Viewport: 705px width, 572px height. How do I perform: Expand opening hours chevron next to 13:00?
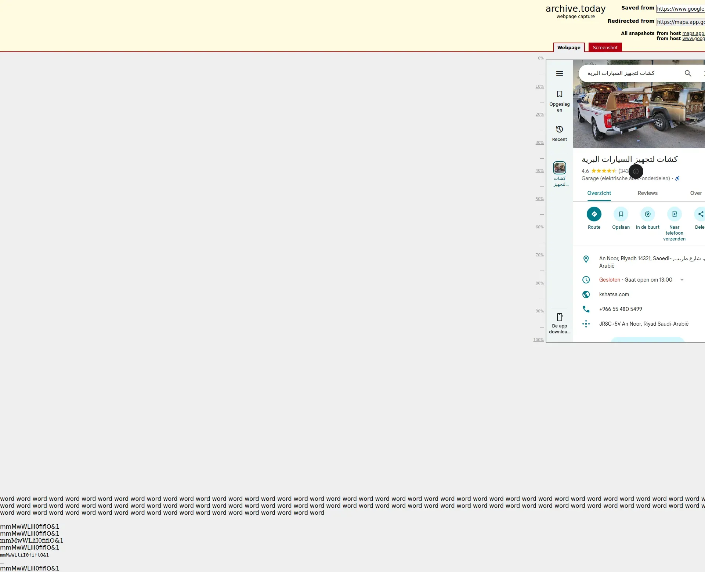(x=682, y=280)
